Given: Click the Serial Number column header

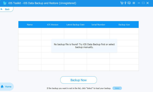Looking at the screenshot, I should (x=98, y=25).
